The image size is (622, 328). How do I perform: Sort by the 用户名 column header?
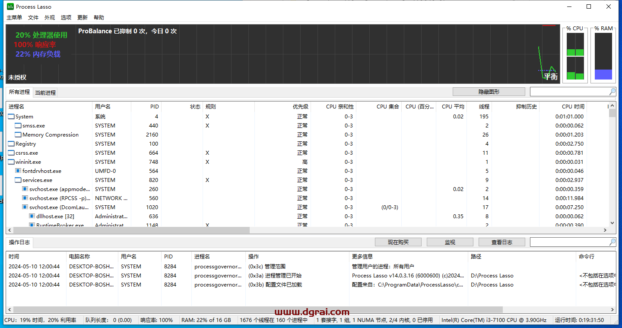(x=111, y=106)
